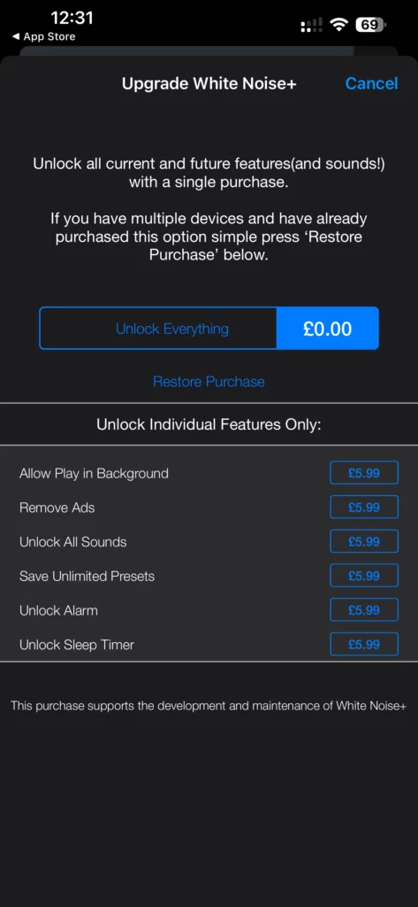Tap the Cancel link at top right

pos(371,83)
